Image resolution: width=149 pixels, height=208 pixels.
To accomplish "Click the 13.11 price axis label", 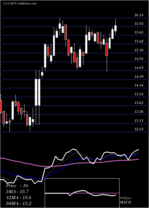I will [139, 121].
